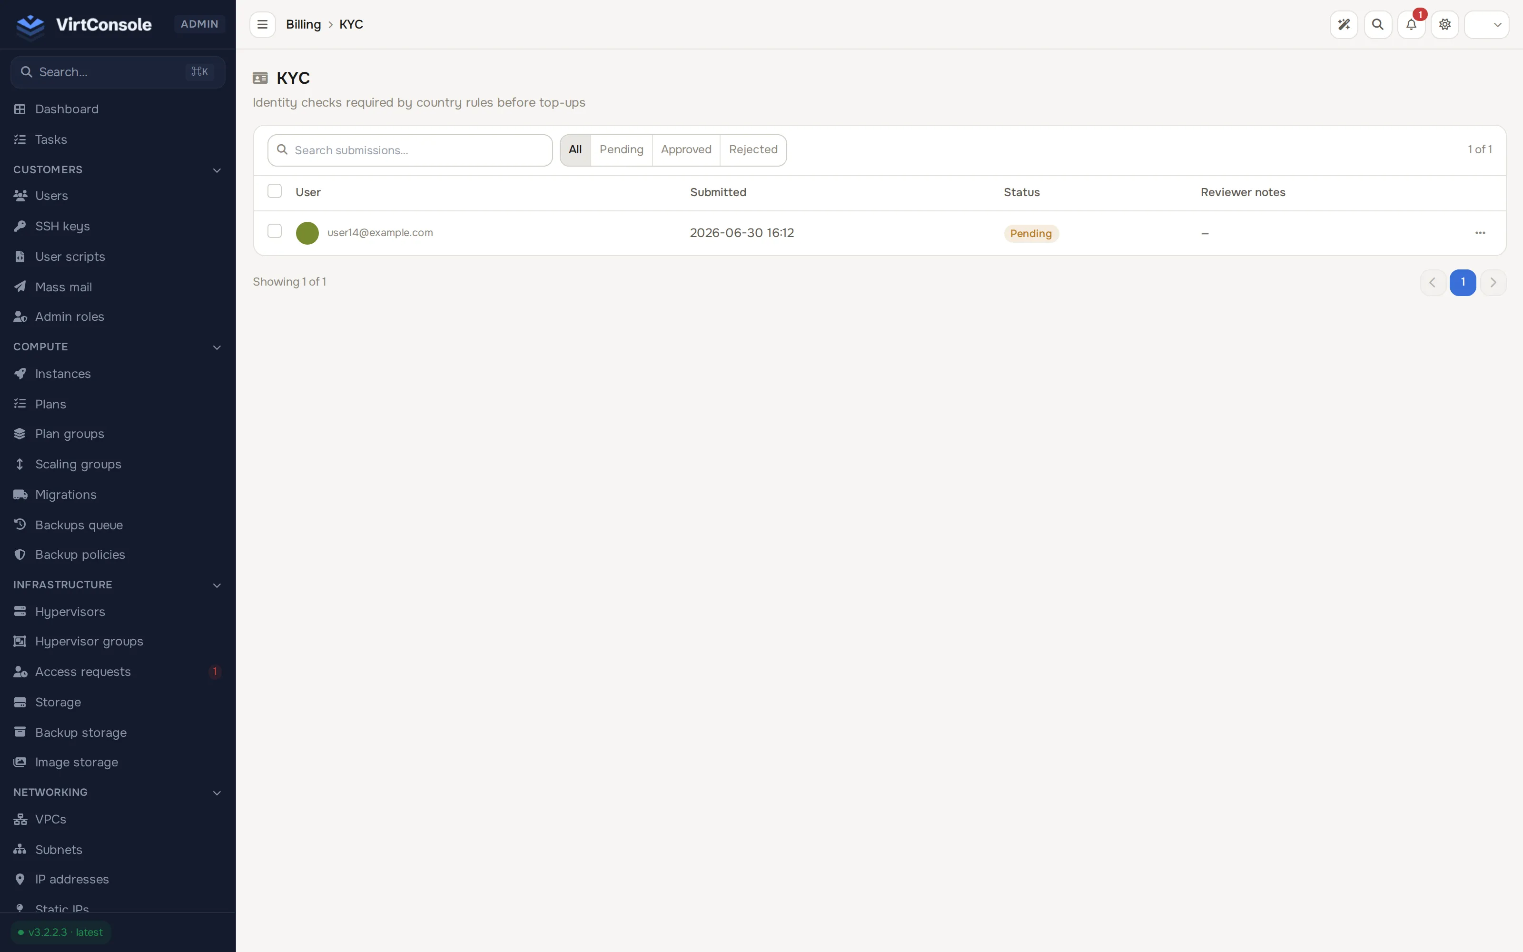Click the Pending status badge
This screenshot has height=952, width=1523.
click(1031, 234)
